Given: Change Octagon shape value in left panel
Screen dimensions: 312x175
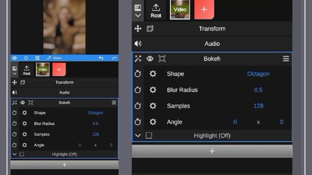Looking at the screenshot, I should click(96, 113).
